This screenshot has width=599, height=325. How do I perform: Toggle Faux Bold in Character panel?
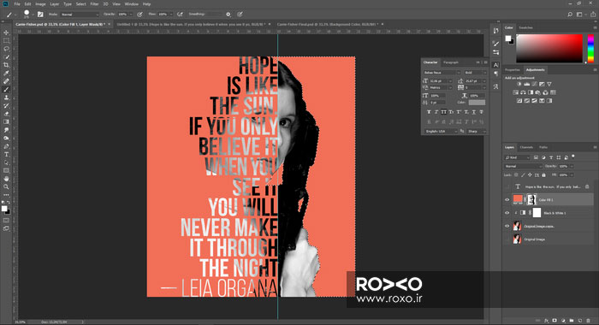429,112
